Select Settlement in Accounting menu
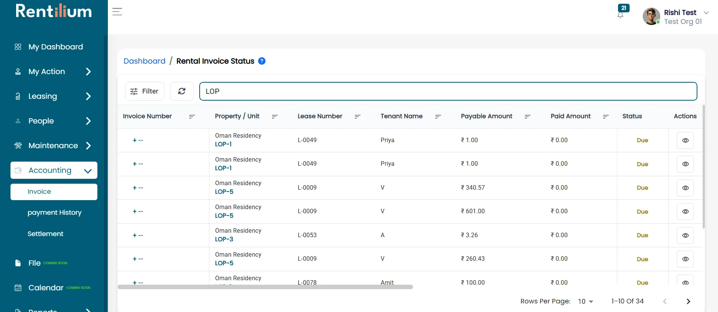Screen dimensions: 718x312 pyautogui.click(x=45, y=234)
